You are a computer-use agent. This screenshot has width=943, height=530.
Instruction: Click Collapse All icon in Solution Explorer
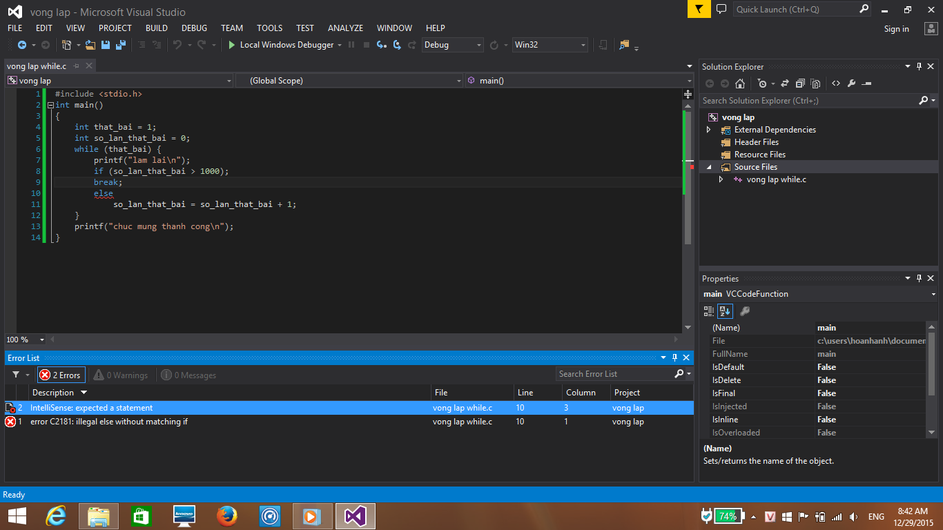800,84
